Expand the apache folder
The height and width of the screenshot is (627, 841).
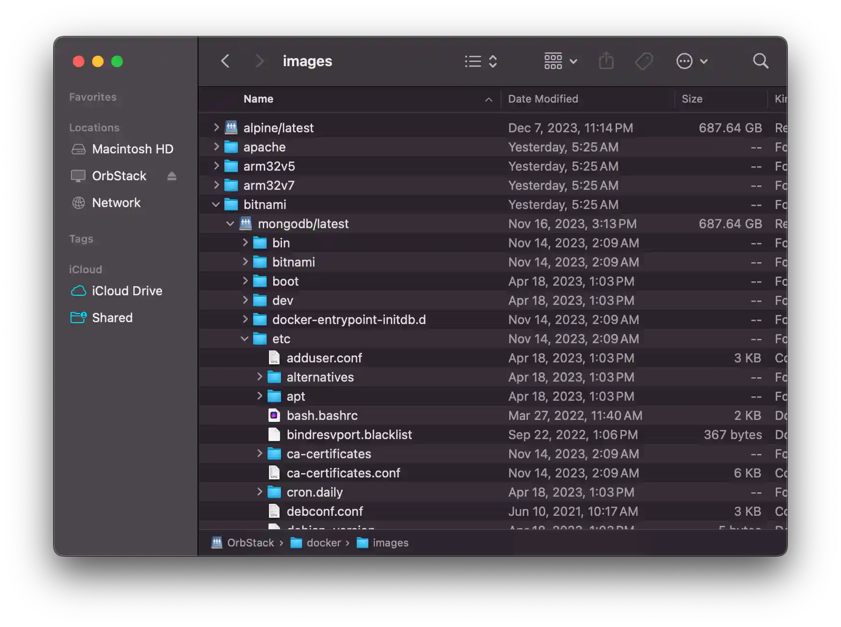(x=216, y=147)
